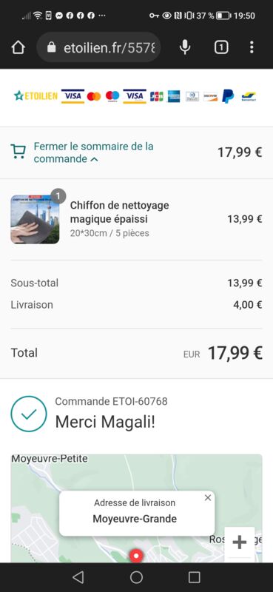Tap the etoilien.fr address bar
The width and height of the screenshot is (273, 592).
99,47
